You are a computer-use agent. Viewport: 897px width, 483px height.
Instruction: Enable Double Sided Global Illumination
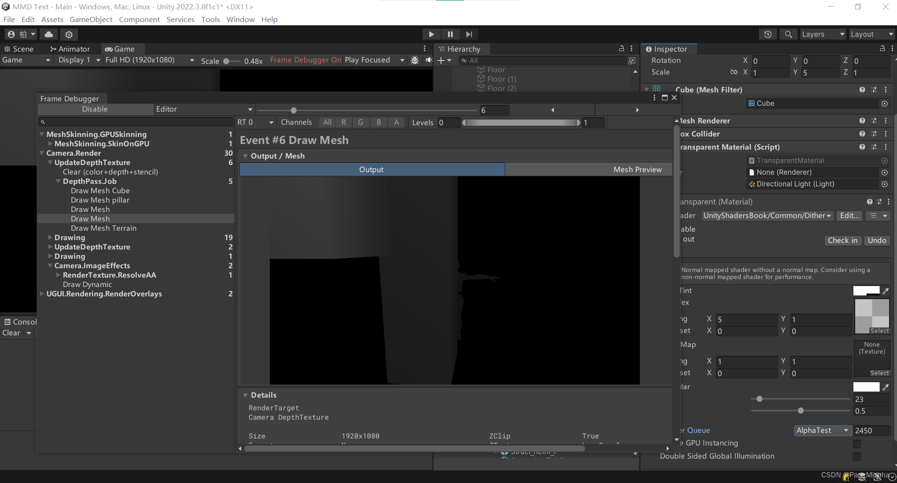tap(857, 456)
